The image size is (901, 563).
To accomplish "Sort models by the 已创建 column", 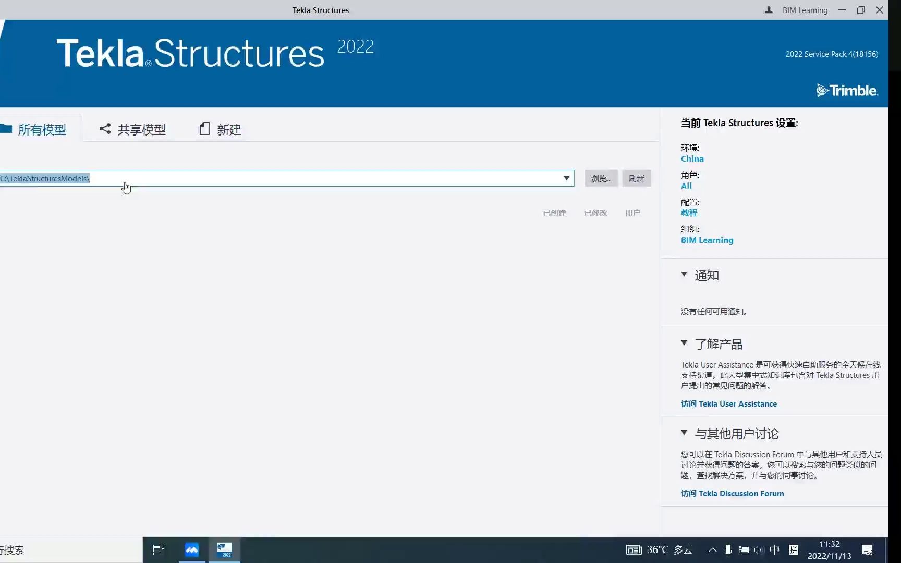I will click(554, 213).
